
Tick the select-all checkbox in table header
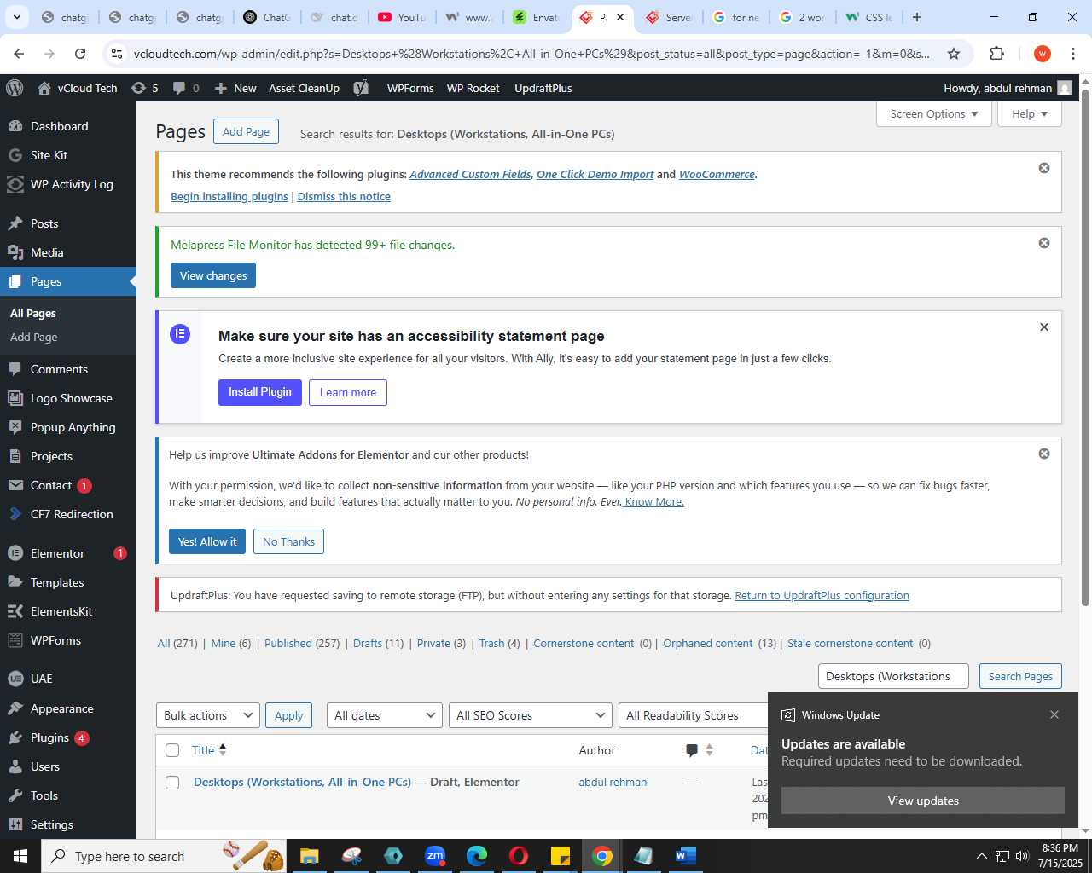click(x=172, y=750)
